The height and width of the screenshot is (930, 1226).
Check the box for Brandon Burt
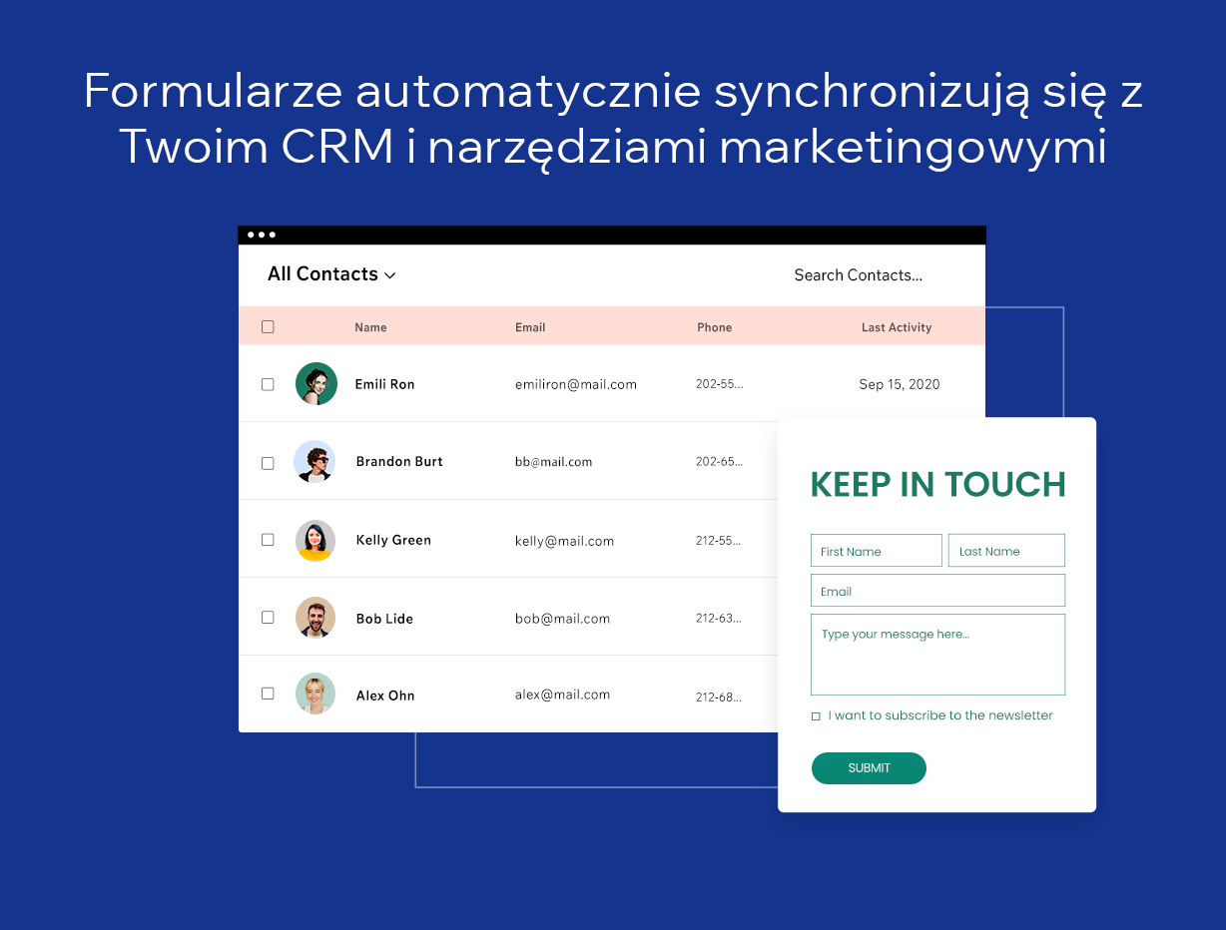[x=268, y=463]
